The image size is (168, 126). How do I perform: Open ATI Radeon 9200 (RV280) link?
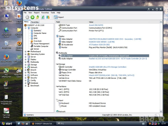pos(99,45)
